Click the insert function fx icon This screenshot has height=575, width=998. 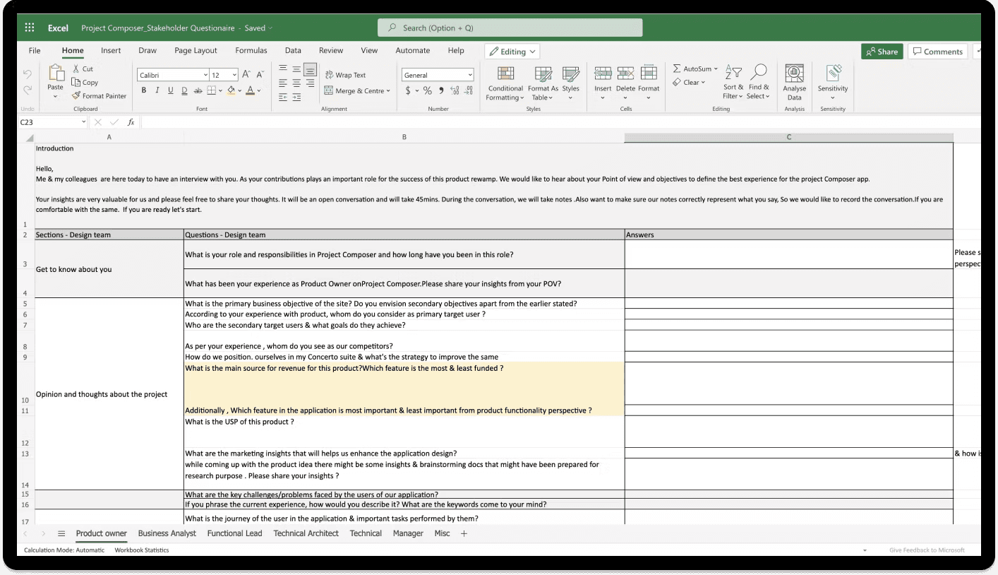[x=131, y=122]
